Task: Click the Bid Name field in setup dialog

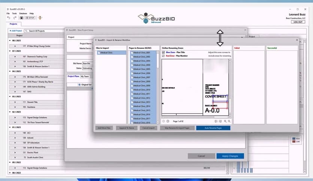Action: click(x=88, y=64)
